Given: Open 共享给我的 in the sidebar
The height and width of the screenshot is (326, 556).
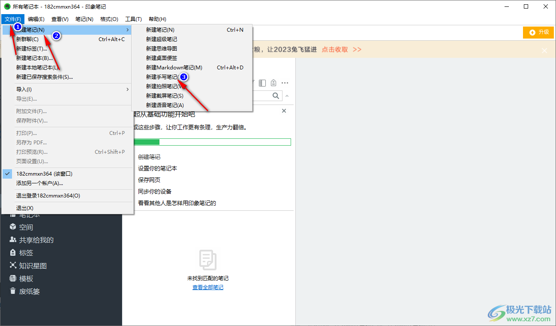Looking at the screenshot, I should coord(31,240).
